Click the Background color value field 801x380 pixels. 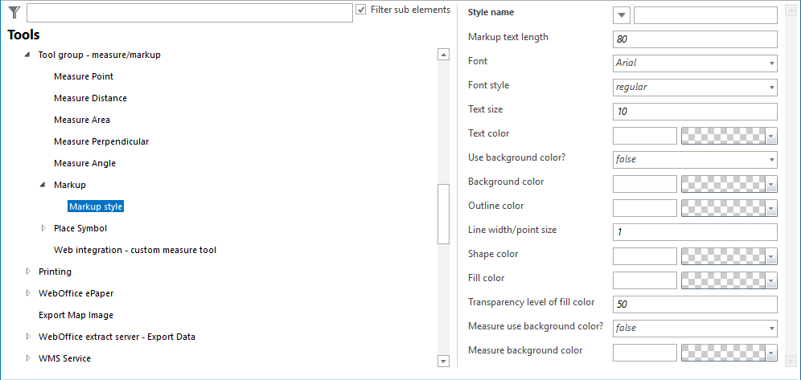(645, 184)
